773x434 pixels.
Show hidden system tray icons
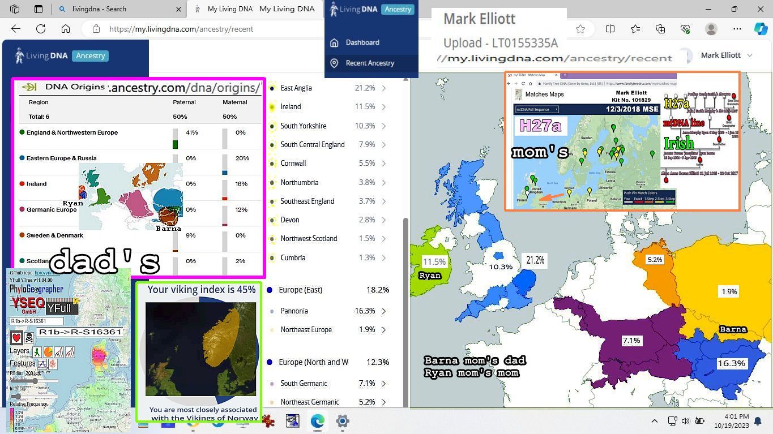tap(654, 421)
